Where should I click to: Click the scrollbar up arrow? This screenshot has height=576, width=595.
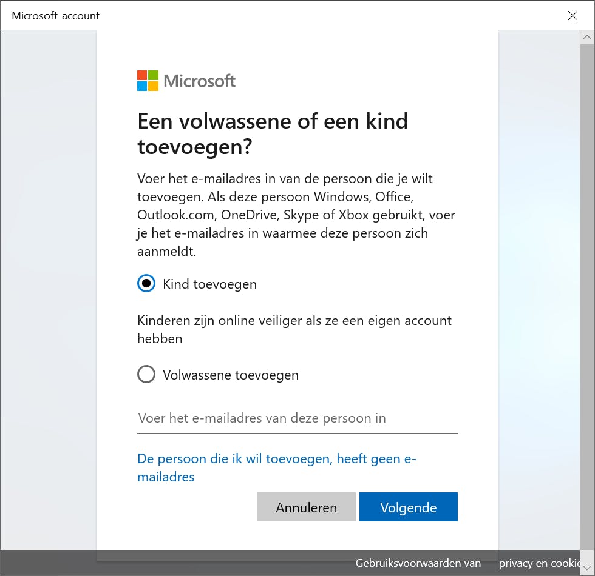click(x=586, y=38)
